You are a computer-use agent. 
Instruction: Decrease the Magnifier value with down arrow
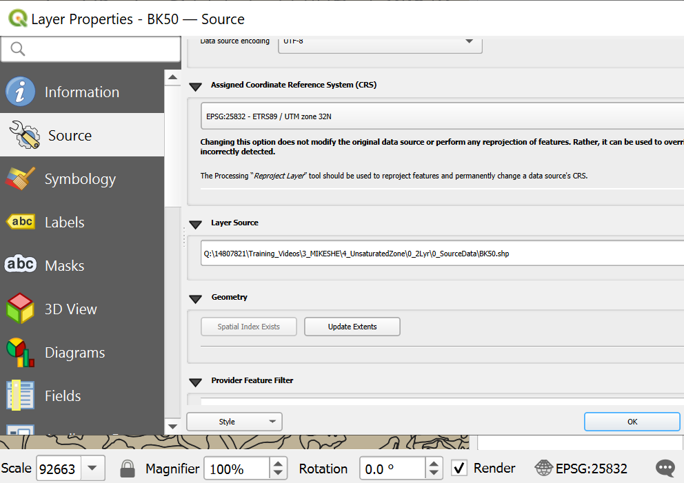(278, 474)
